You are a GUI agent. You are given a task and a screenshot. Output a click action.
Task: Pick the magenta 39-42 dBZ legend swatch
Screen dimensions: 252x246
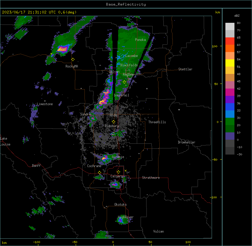pos(230,92)
